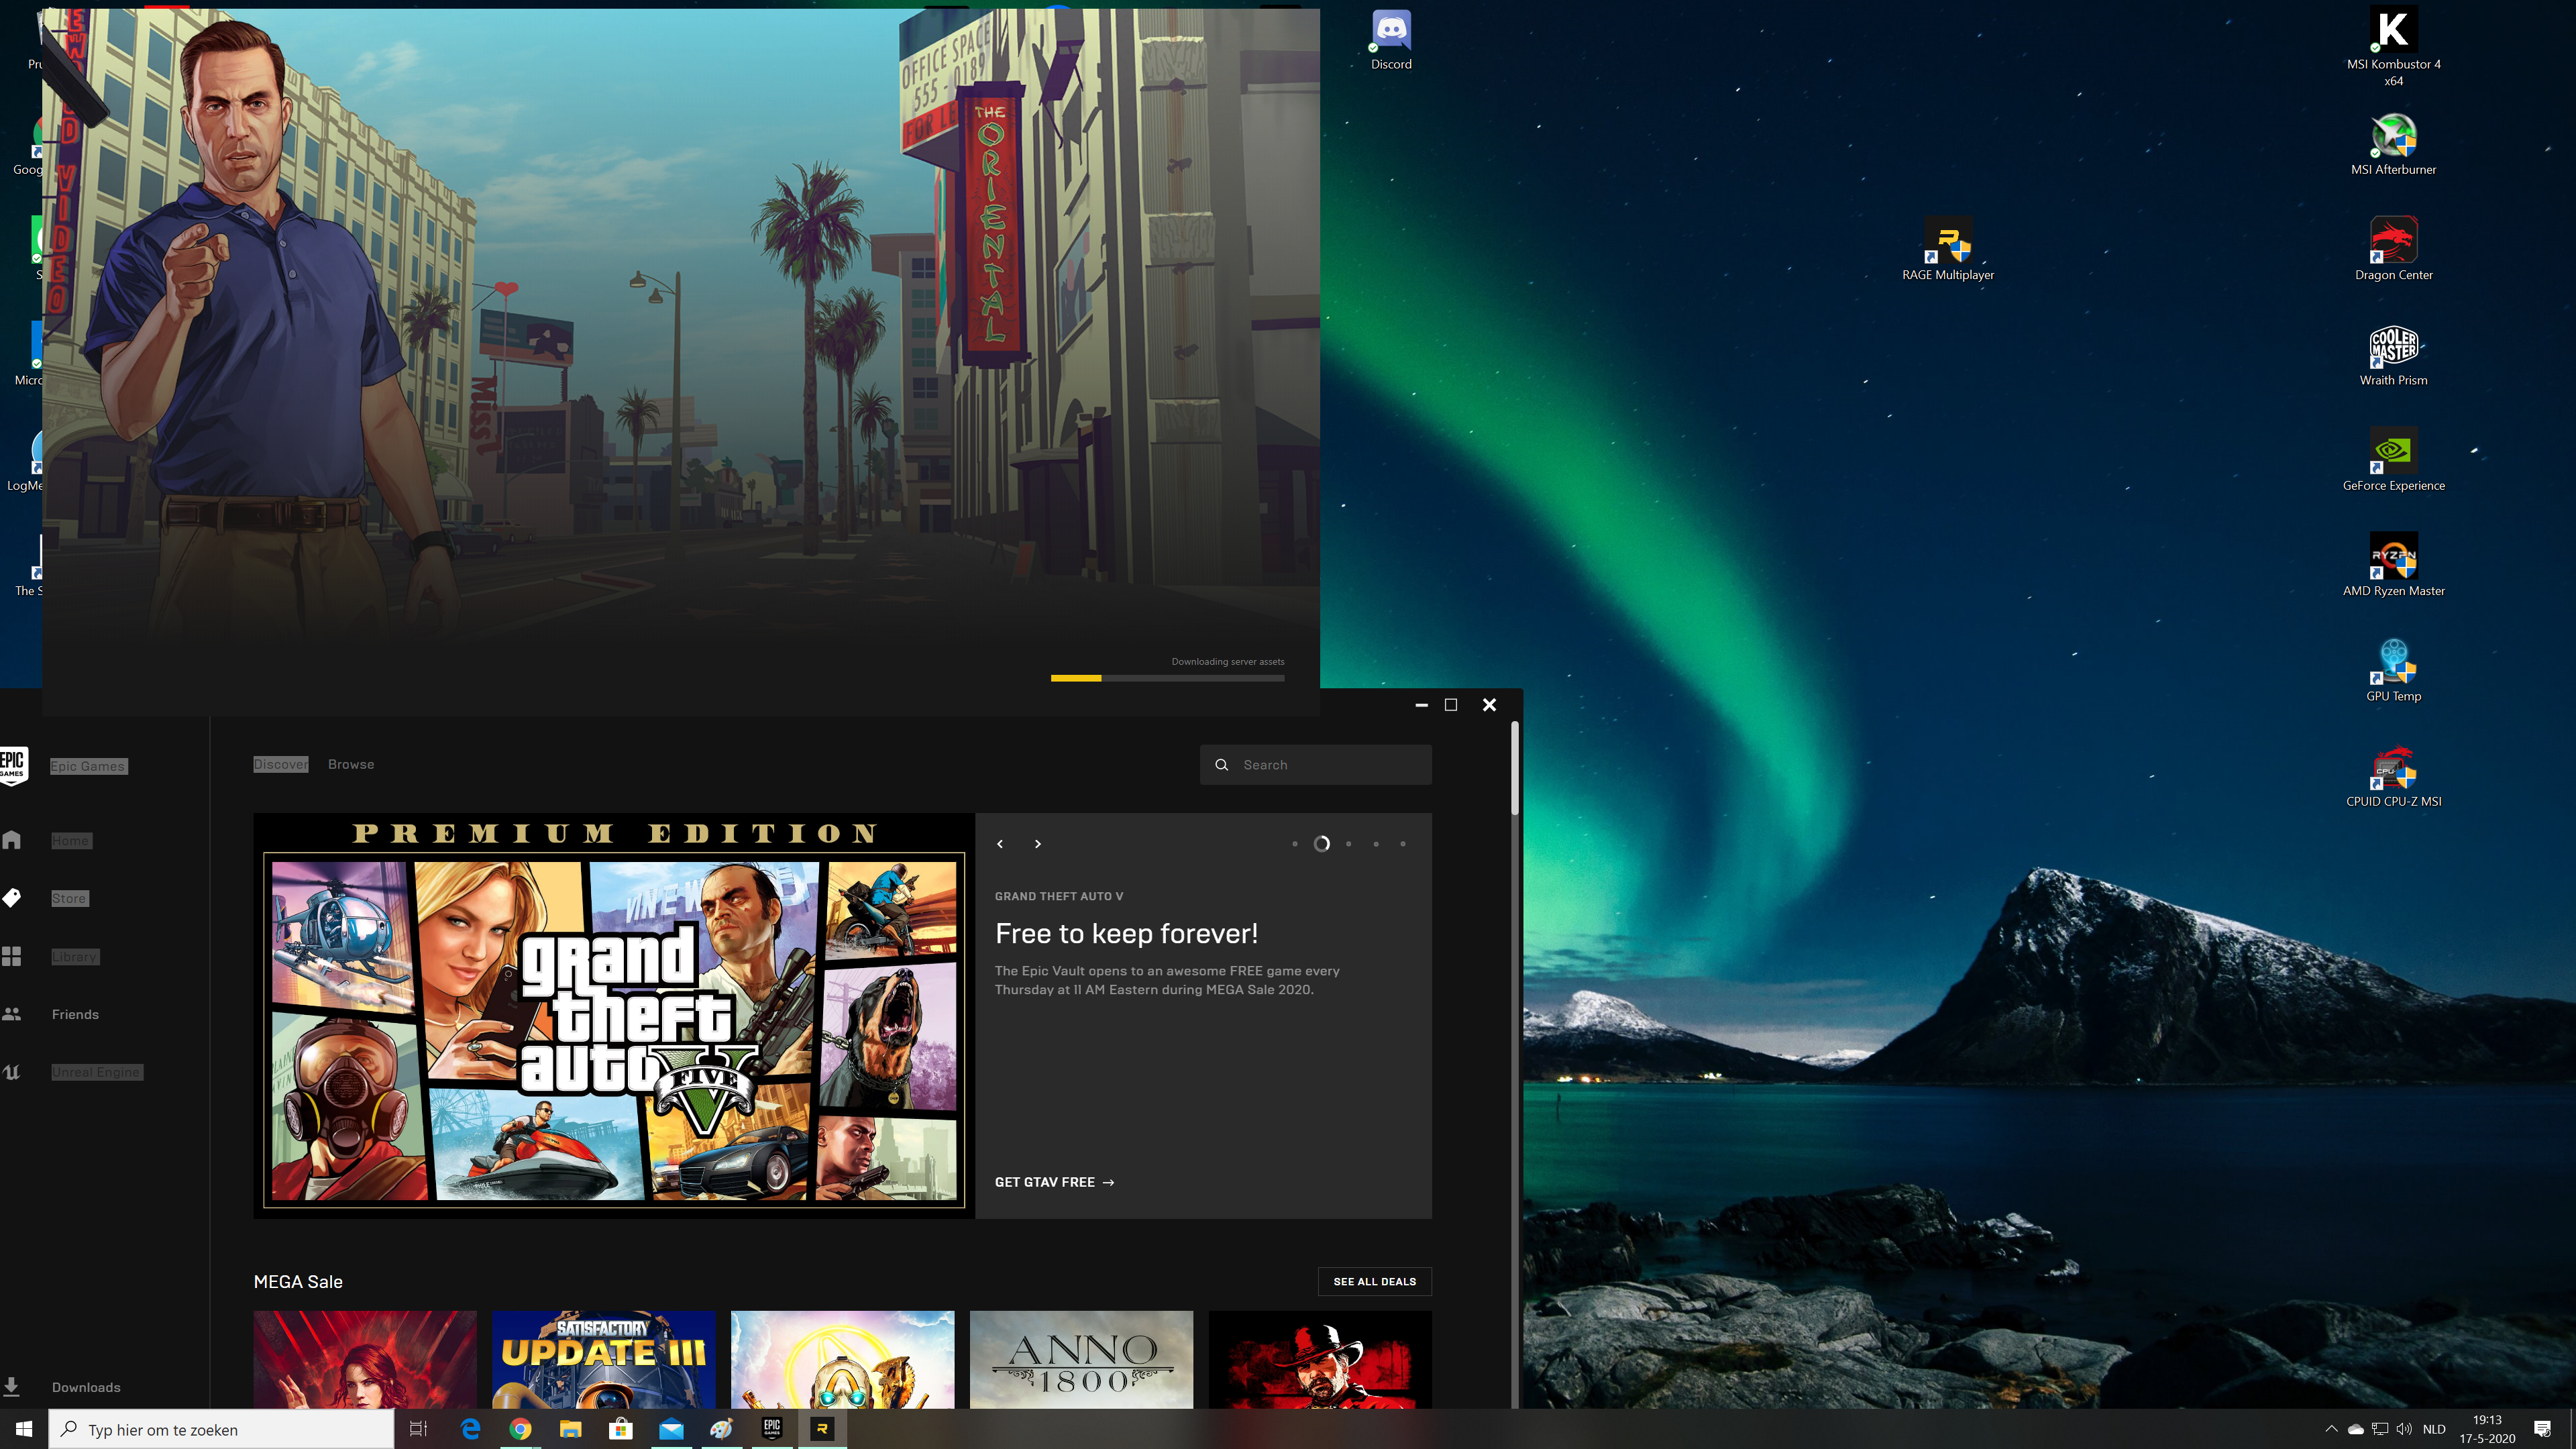Open the Mail app from the taskbar
Screen dimensions: 2576x1449
[671, 1429]
